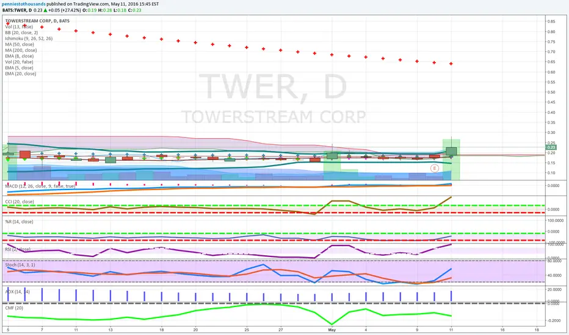Image resolution: width=569 pixels, height=335 pixels.
Task: Open the penniestothousands author profile link
Action: (24, 4)
